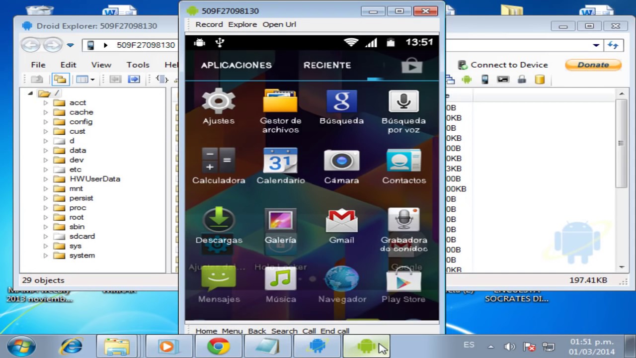Screen dimensions: 636x358
Task: Open Grabadora de sonidos app
Action: (x=403, y=230)
